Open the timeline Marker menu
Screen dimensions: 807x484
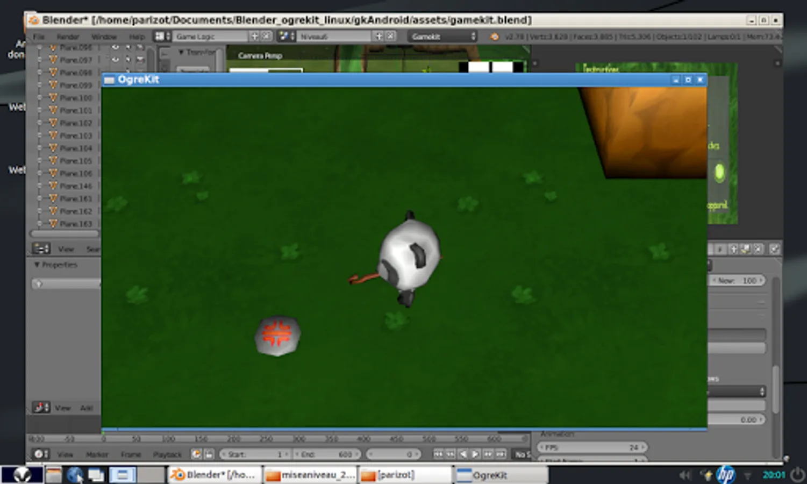pos(97,454)
